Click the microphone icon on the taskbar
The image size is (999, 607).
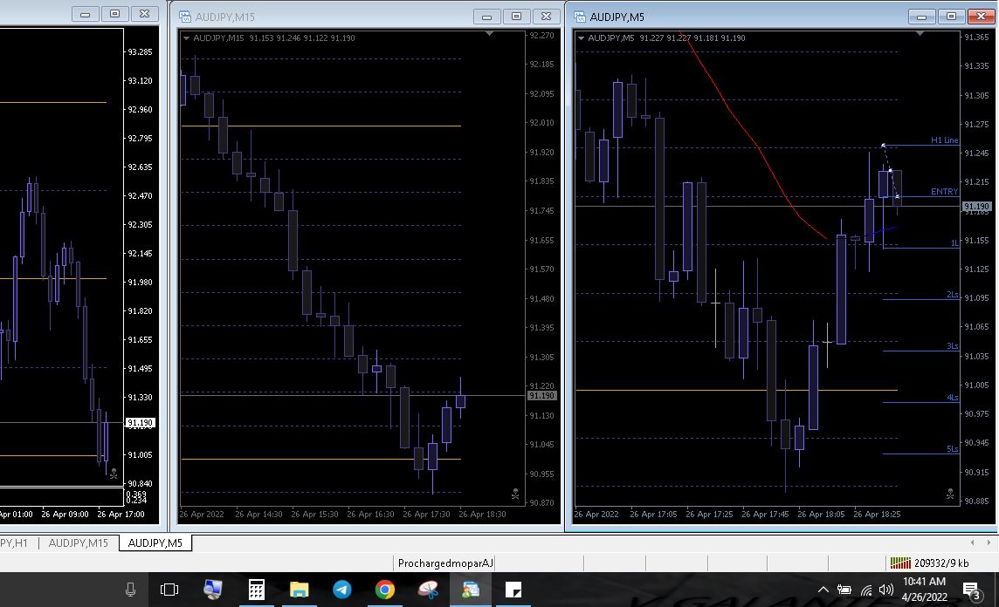(x=131, y=590)
